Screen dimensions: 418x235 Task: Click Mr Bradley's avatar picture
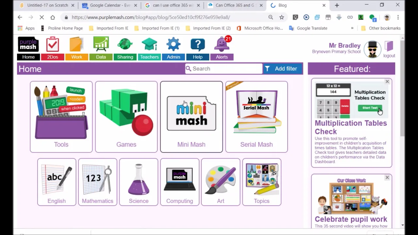coord(372,49)
